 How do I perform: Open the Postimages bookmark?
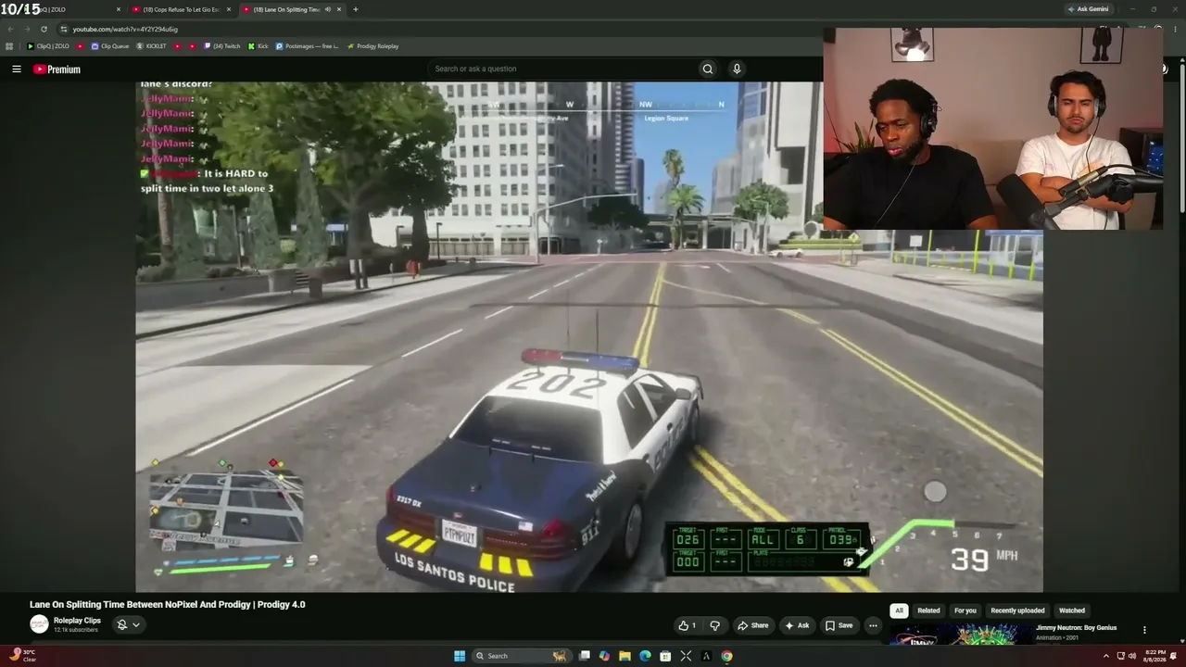pos(308,46)
